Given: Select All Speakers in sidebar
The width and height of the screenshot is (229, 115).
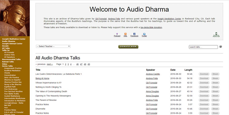Looking at the screenshot, I should (x=10, y=57).
